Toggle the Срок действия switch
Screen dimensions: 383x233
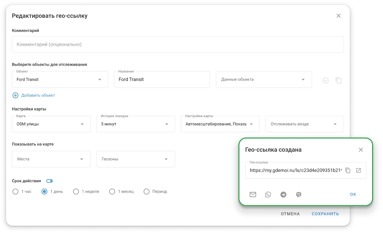pyautogui.click(x=49, y=181)
